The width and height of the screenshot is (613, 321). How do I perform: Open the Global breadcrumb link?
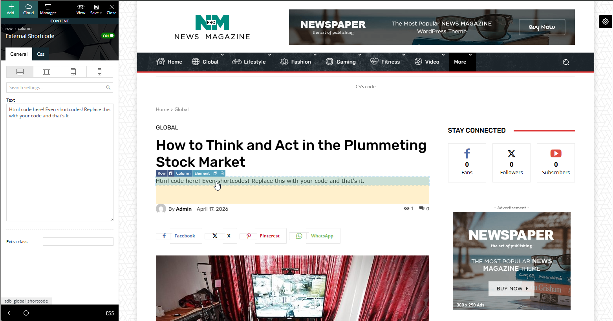click(181, 109)
